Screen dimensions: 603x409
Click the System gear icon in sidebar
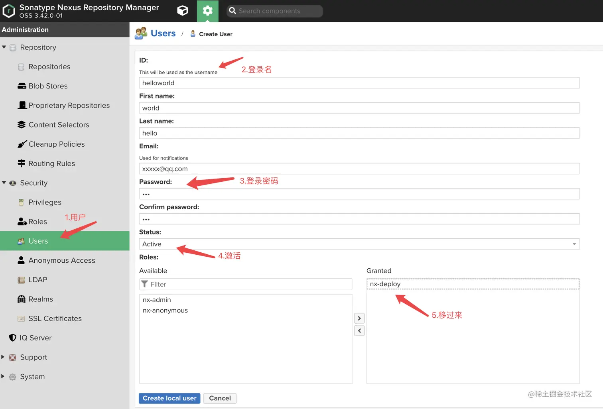coord(13,377)
